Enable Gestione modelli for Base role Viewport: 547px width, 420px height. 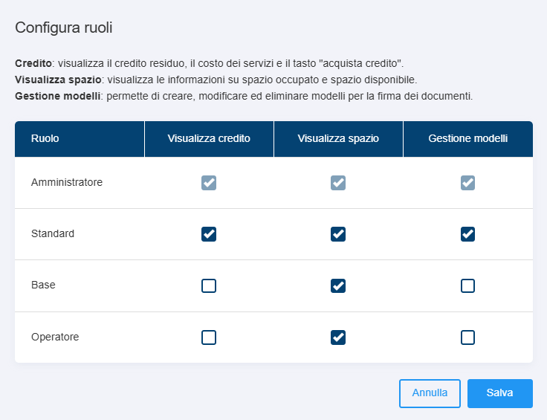pos(467,285)
